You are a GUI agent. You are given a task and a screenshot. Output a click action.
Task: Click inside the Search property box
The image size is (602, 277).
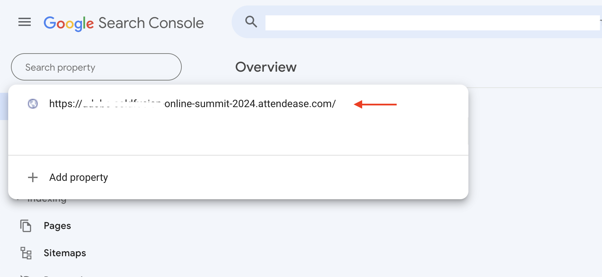click(x=96, y=67)
